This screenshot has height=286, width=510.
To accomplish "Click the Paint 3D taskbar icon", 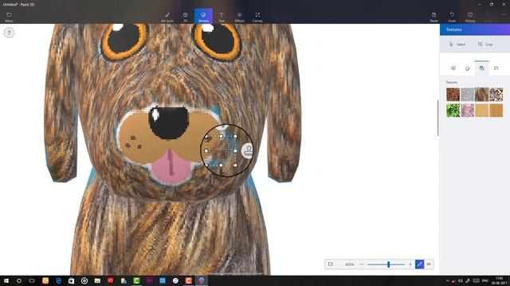I will pyautogui.click(x=202, y=280).
